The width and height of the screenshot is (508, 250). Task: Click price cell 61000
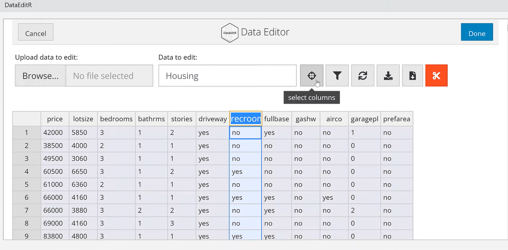[55, 185]
